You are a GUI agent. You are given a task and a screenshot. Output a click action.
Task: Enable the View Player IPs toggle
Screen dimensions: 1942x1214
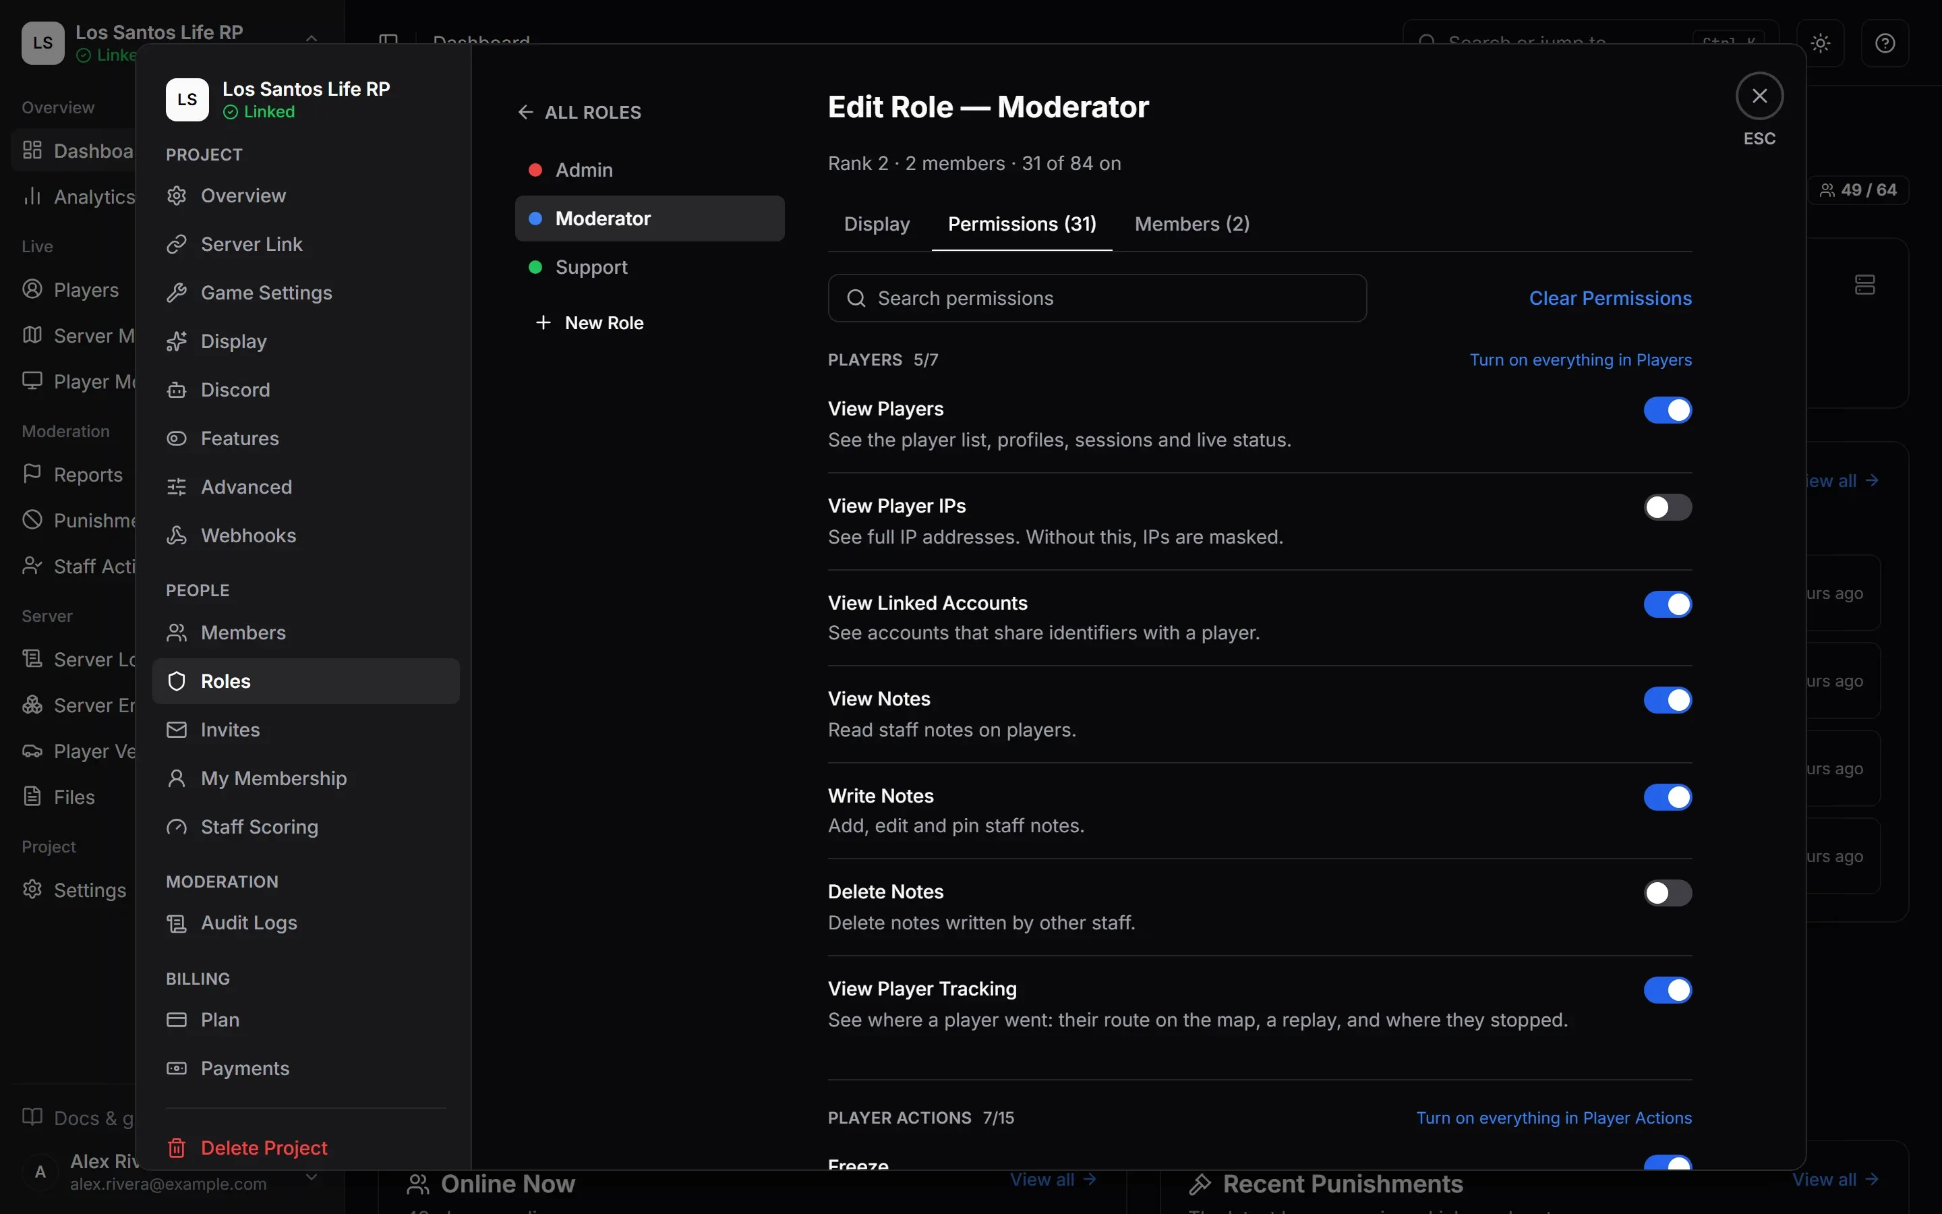1668,507
